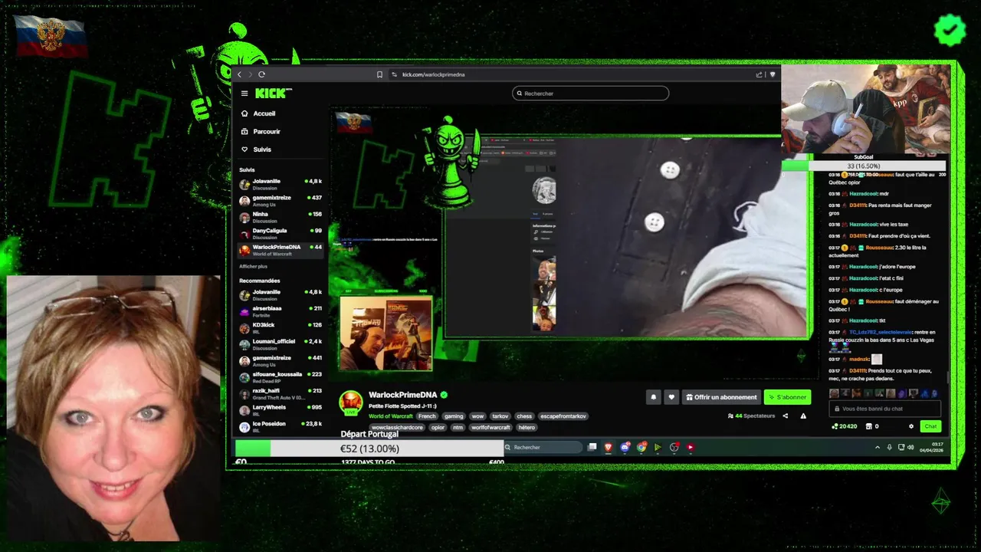The image size is (981, 552).
Task: Open Suivis in the sidebar
Action: pyautogui.click(x=262, y=149)
